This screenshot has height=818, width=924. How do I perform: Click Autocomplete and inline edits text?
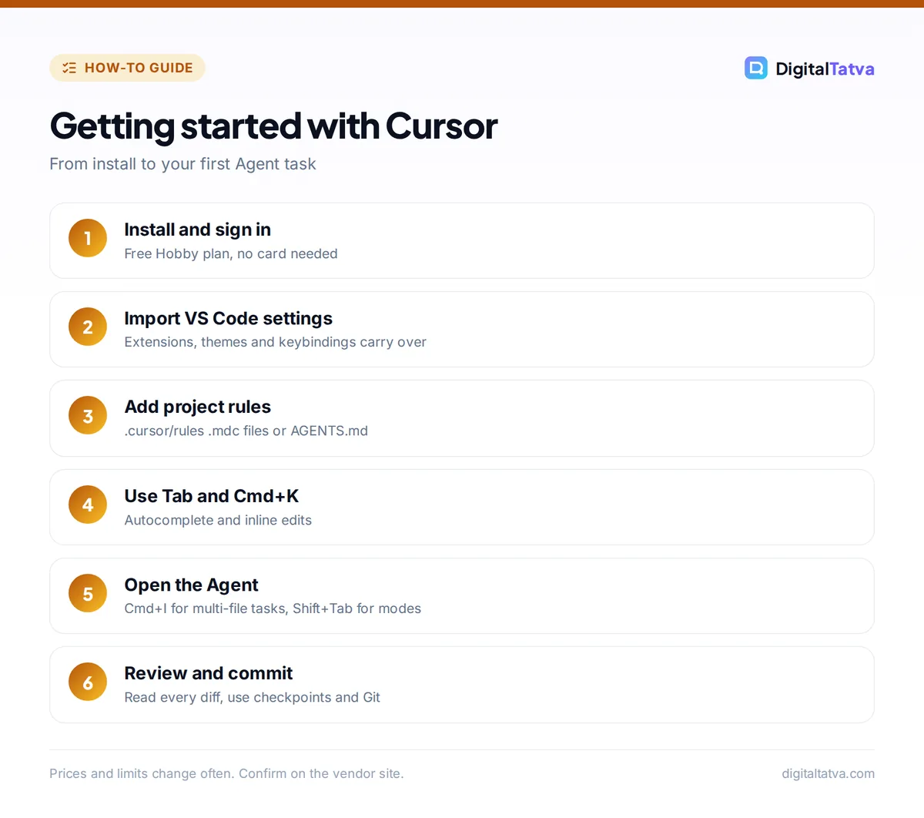point(218,520)
